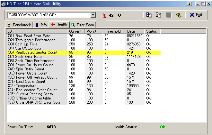This screenshot has width=212, height=135.
Task: Select the Offline Uncorrectable row
Action: 84,99
